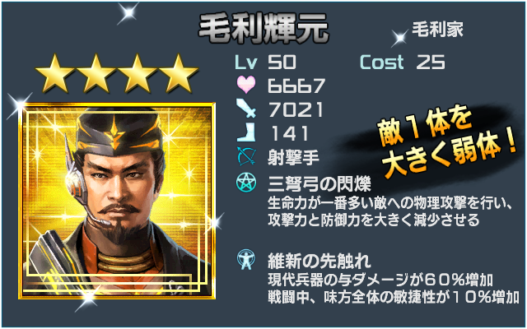
Task: Click the first gold star
Action: click(x=55, y=74)
